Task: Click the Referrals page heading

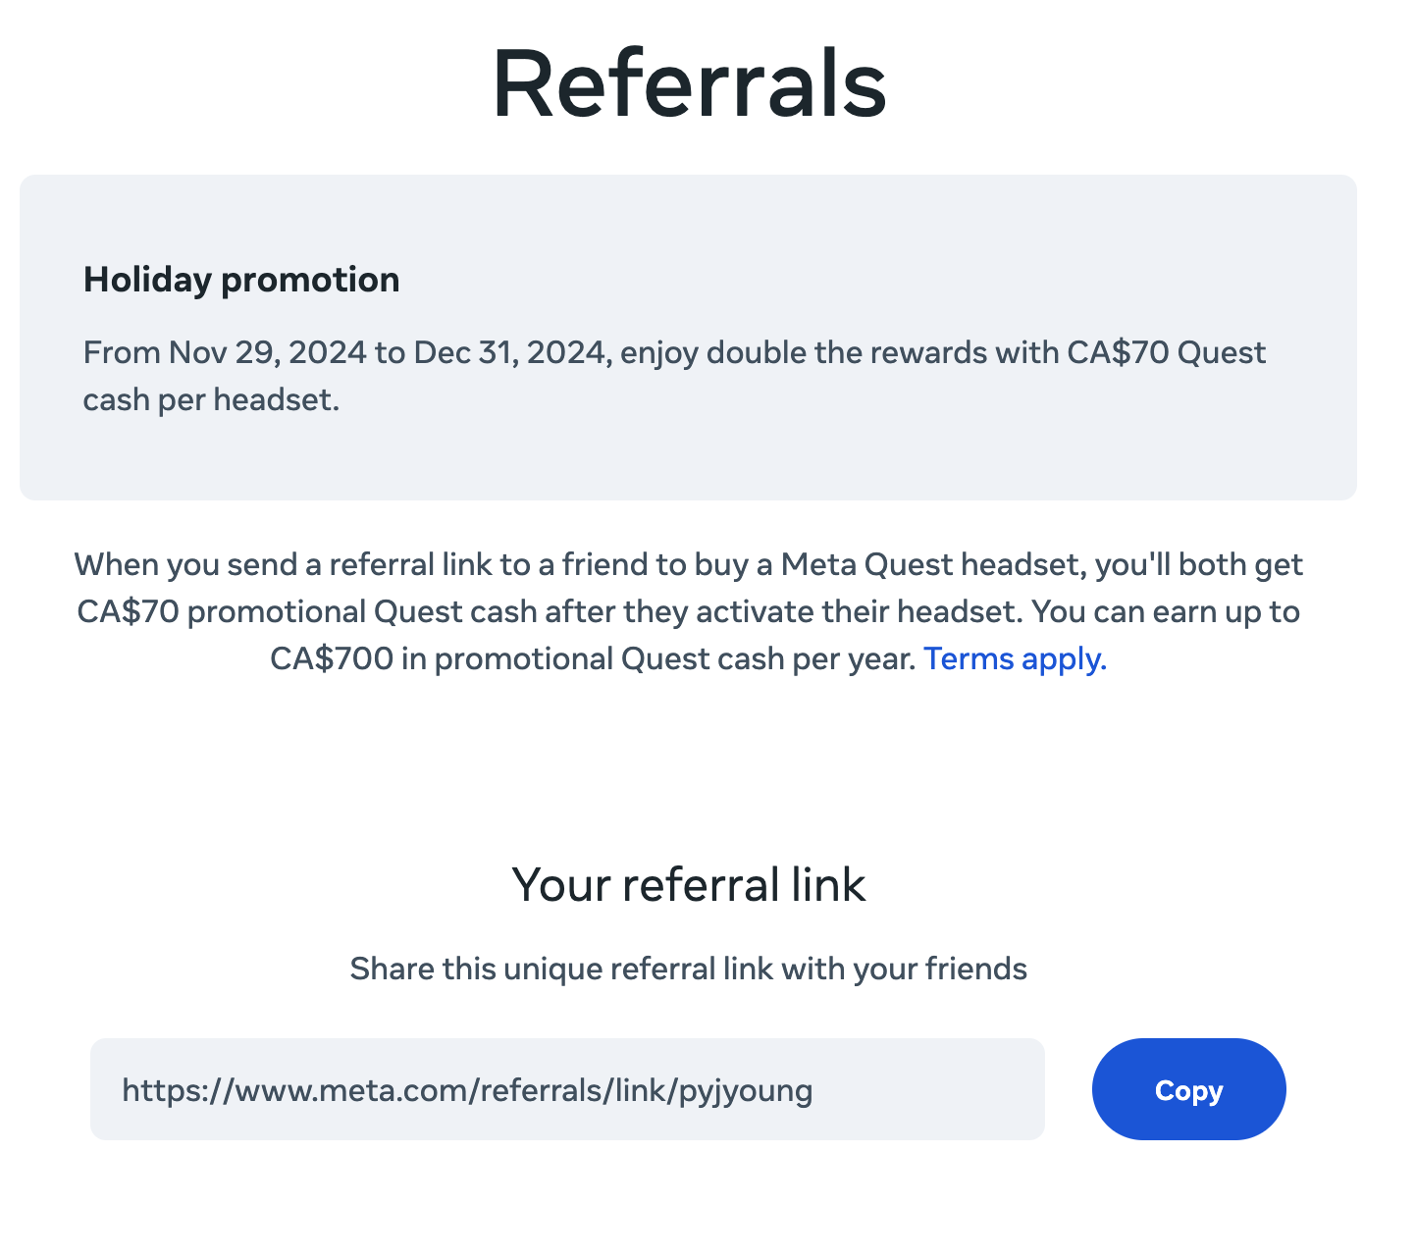Action: [689, 83]
